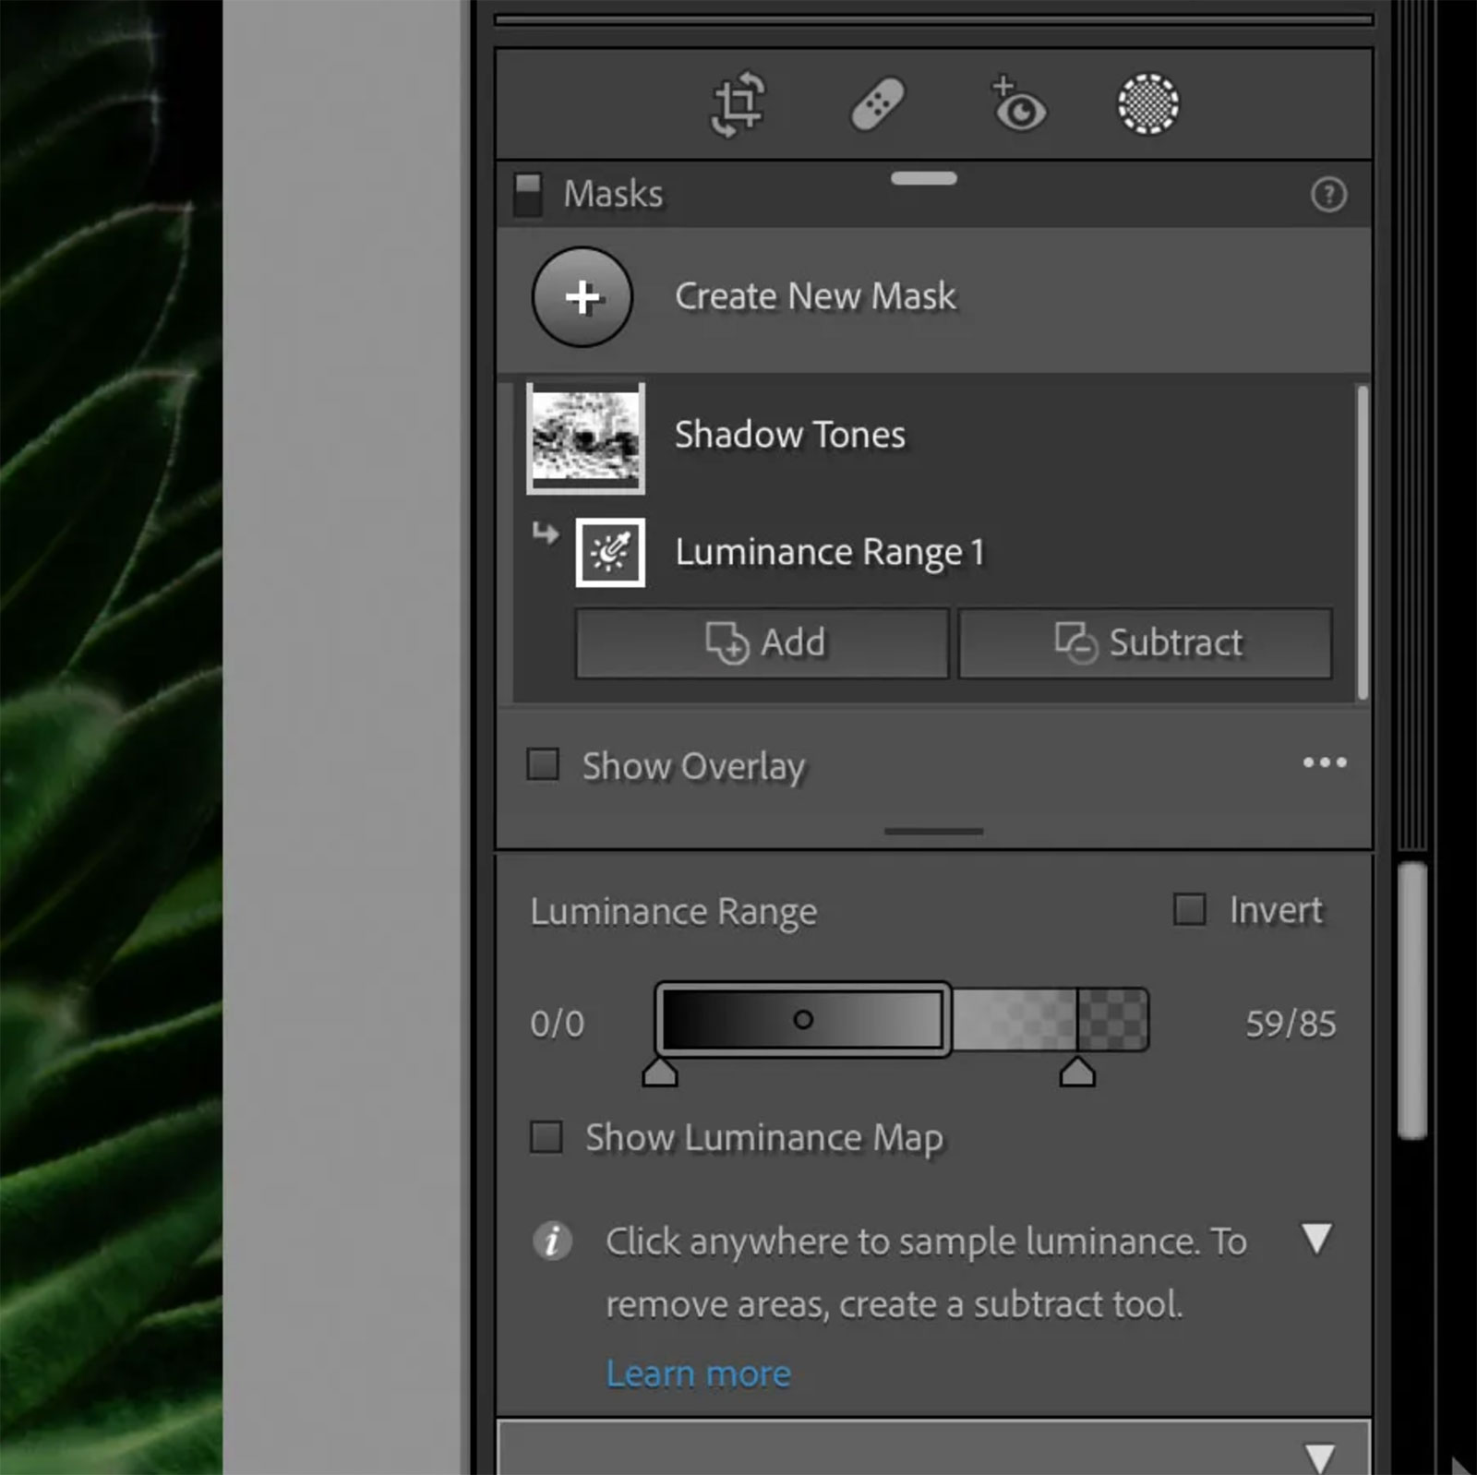Click the Add to mask button
Image resolution: width=1477 pixels, height=1475 pixels.
[x=763, y=643]
